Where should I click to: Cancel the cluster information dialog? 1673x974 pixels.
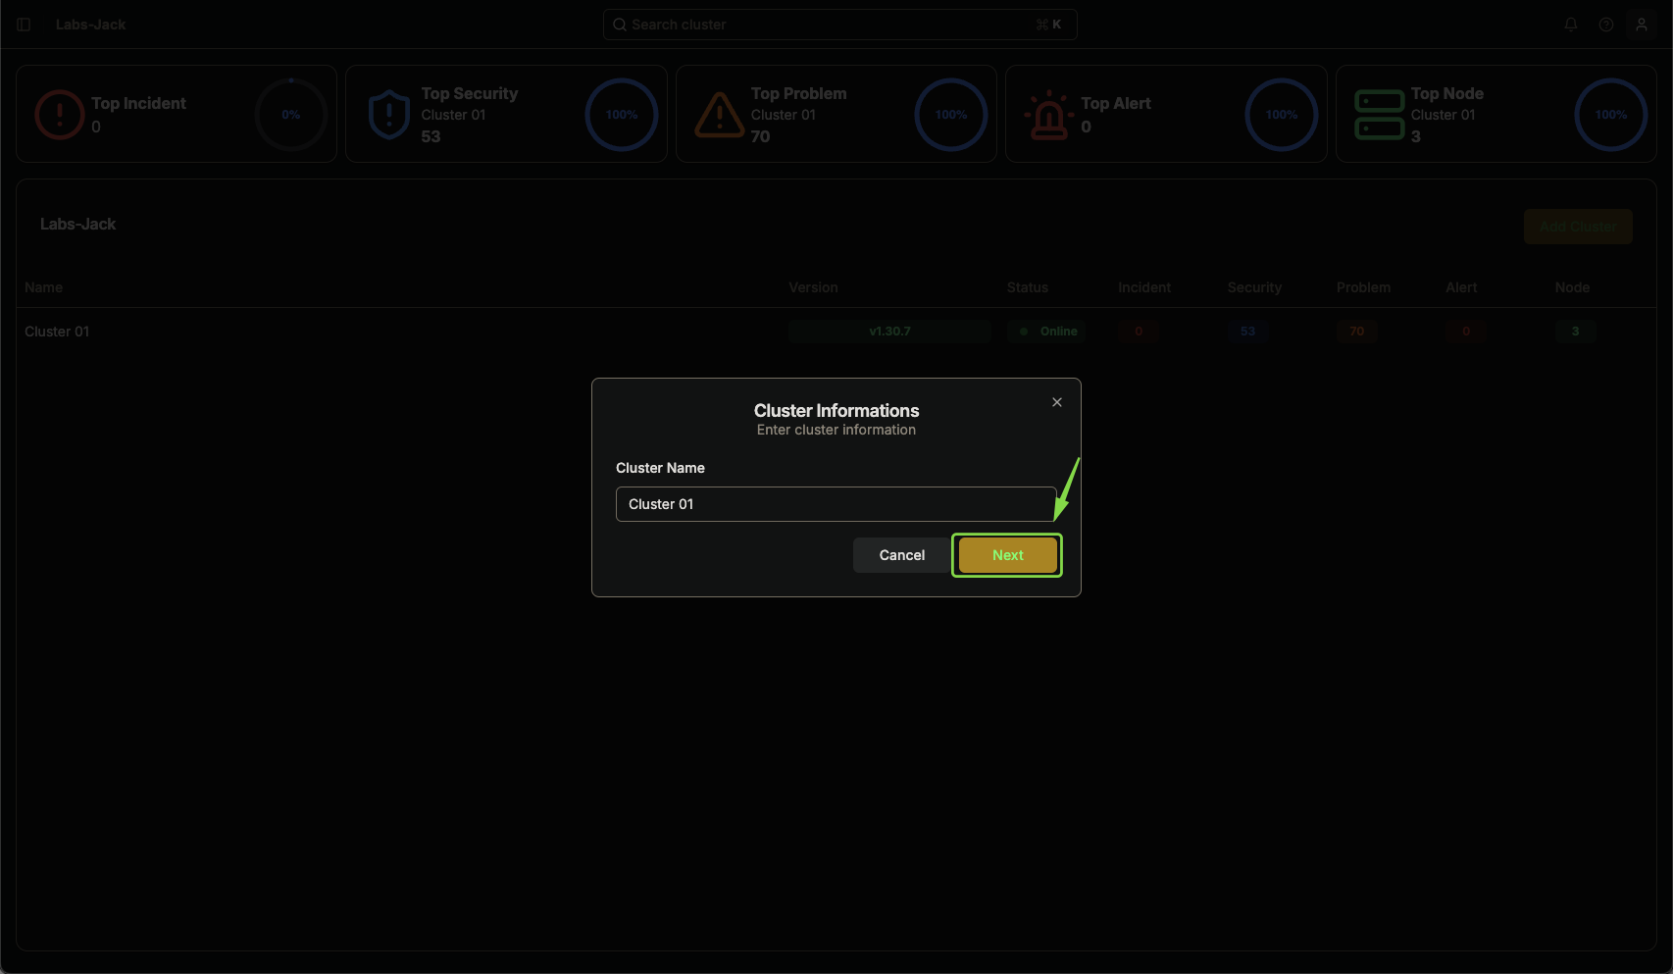pyautogui.click(x=902, y=555)
